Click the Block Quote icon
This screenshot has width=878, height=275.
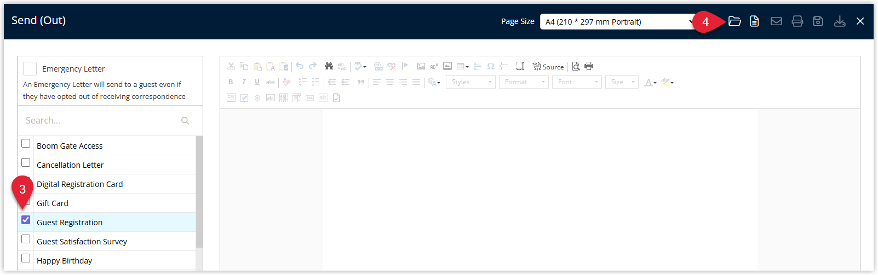pyautogui.click(x=361, y=82)
